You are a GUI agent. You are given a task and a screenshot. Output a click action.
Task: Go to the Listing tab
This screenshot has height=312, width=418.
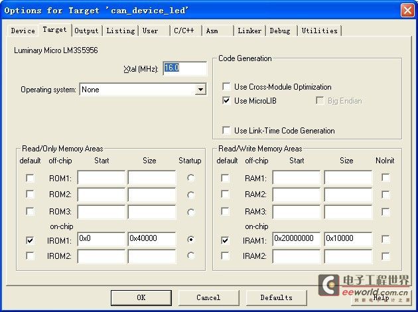point(121,31)
